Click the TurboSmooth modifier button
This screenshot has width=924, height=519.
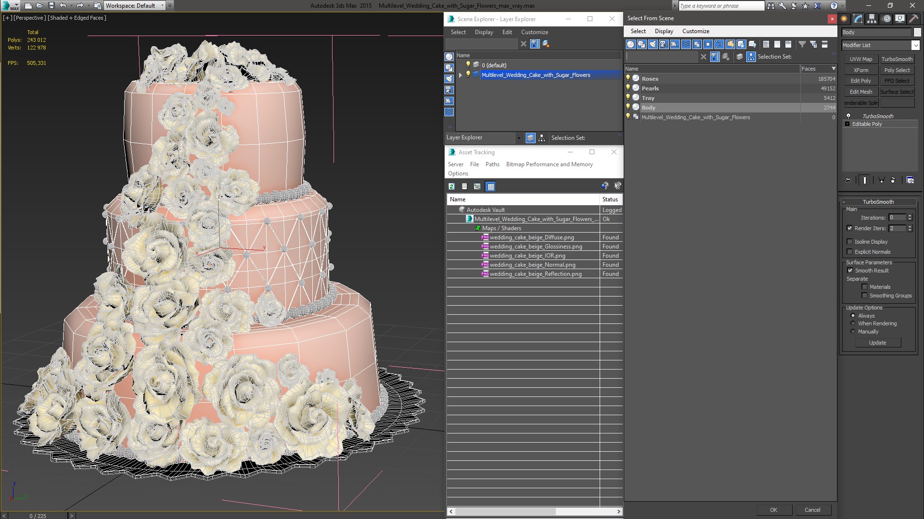[897, 59]
